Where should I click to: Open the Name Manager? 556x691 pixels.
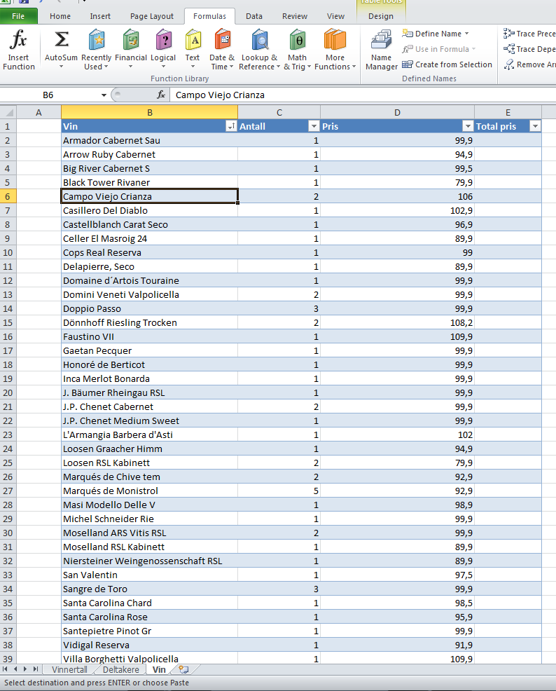(381, 49)
